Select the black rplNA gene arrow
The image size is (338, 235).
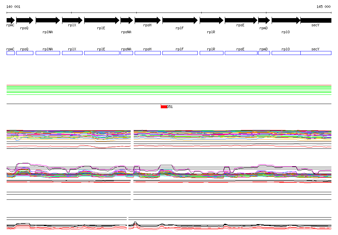point(48,20)
